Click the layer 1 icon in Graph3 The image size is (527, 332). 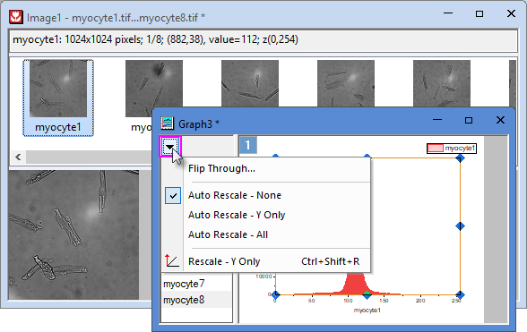248,145
